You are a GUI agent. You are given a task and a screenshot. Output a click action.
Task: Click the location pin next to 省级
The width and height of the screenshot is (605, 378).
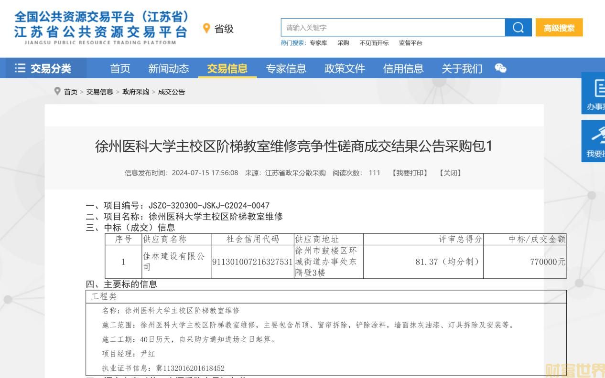coord(206,29)
